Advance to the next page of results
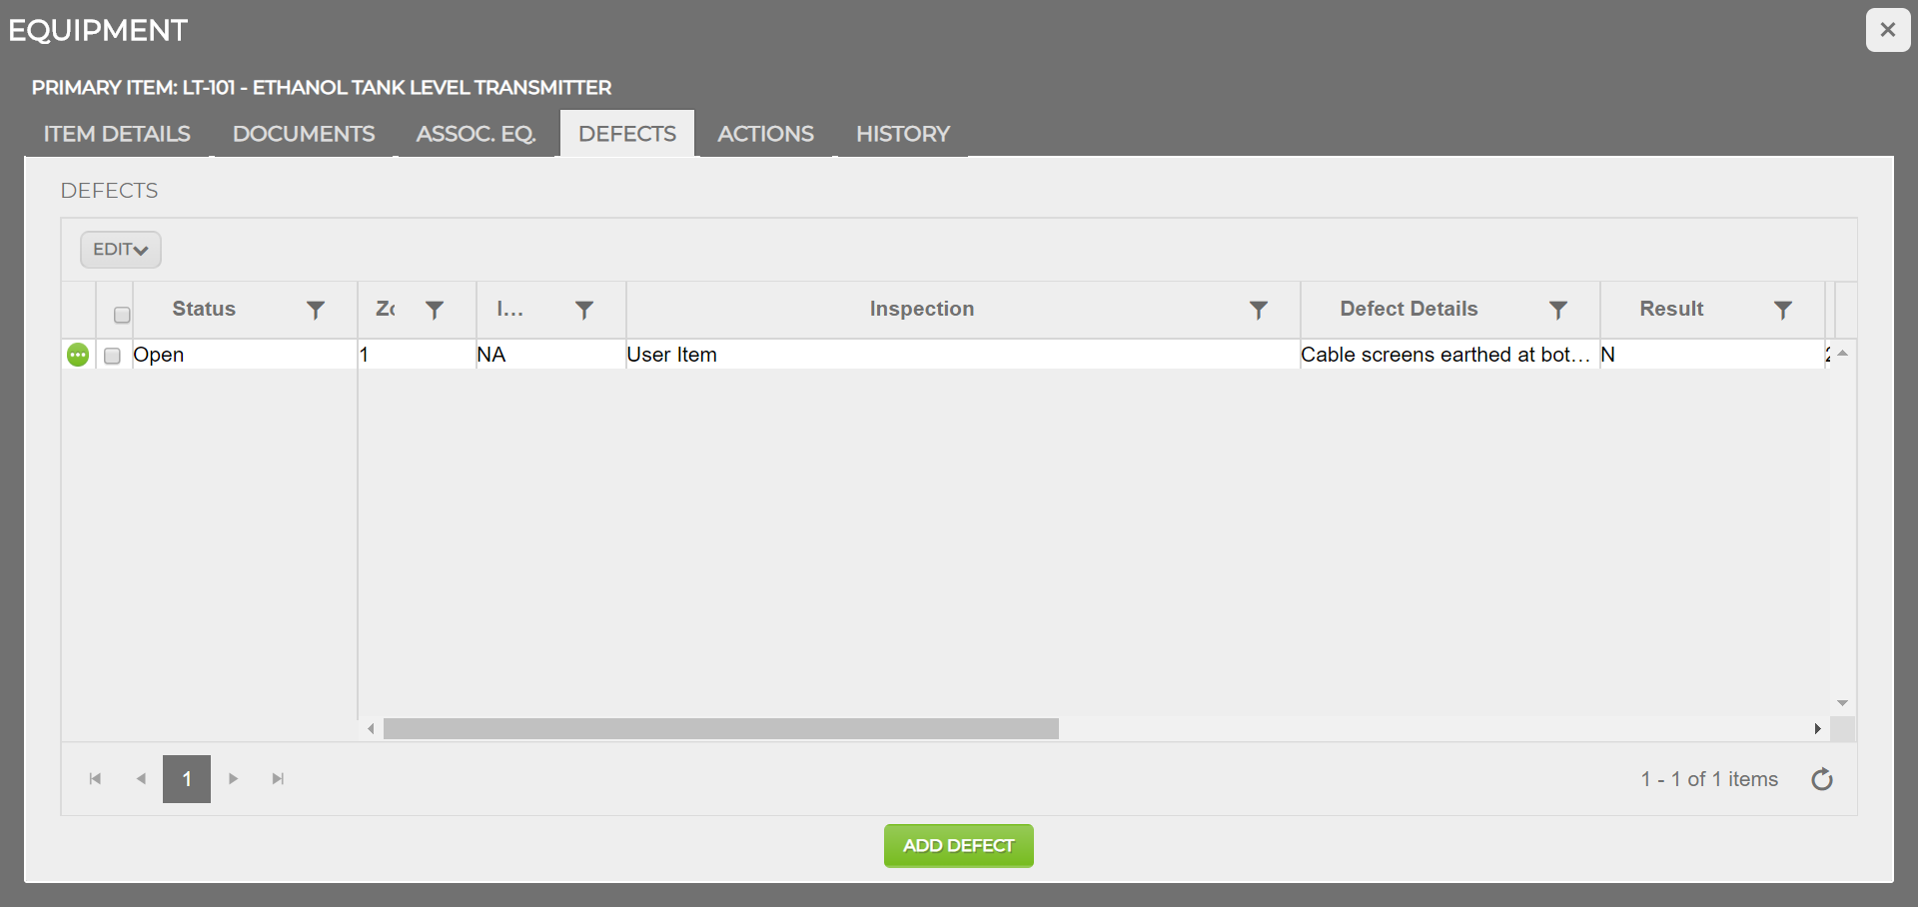The image size is (1918, 907). pos(232,779)
